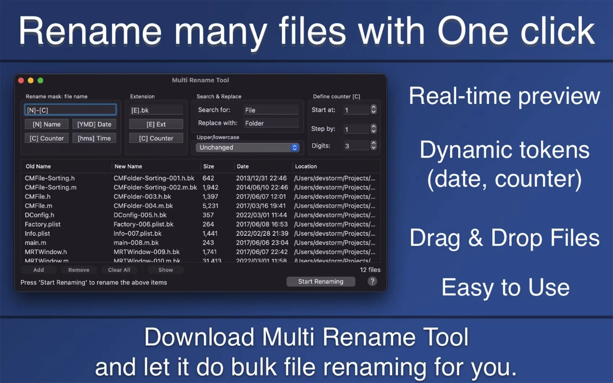Select the Factory.plist file row
This screenshot has height=383, width=613.
43,224
